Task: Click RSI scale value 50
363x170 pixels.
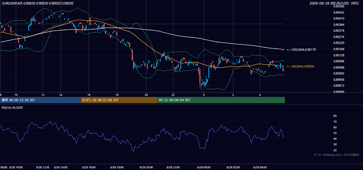Action: [335, 133]
